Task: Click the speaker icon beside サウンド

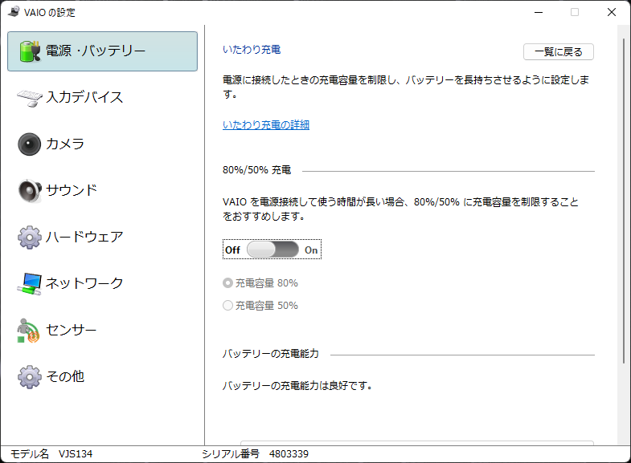Action: [30, 191]
